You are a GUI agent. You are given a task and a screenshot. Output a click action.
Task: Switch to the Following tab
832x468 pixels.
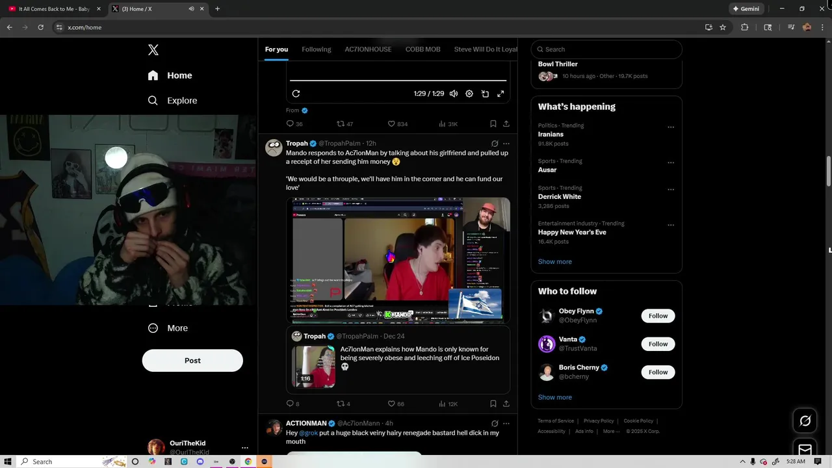pyautogui.click(x=317, y=49)
